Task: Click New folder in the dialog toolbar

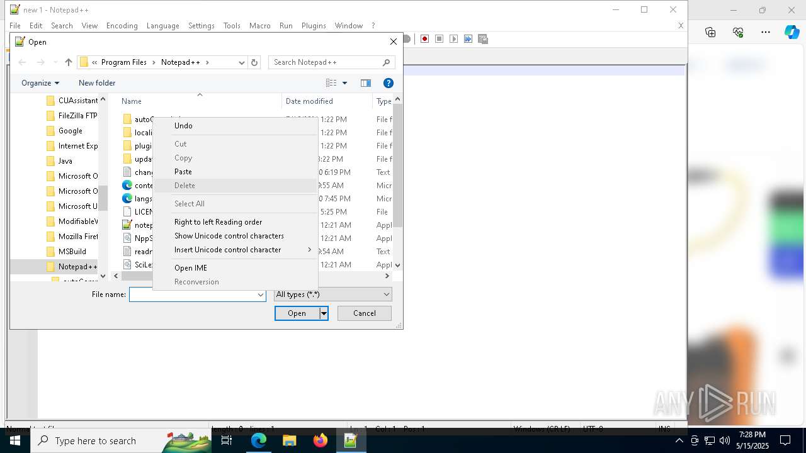Action: click(97, 83)
